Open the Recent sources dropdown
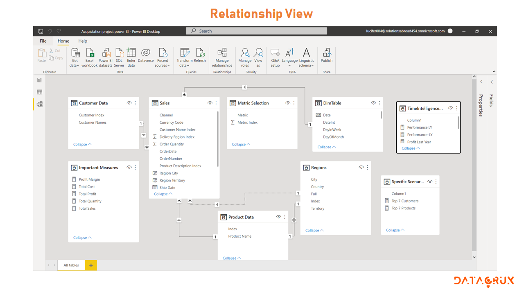The height and width of the screenshot is (295, 524). 163,57
